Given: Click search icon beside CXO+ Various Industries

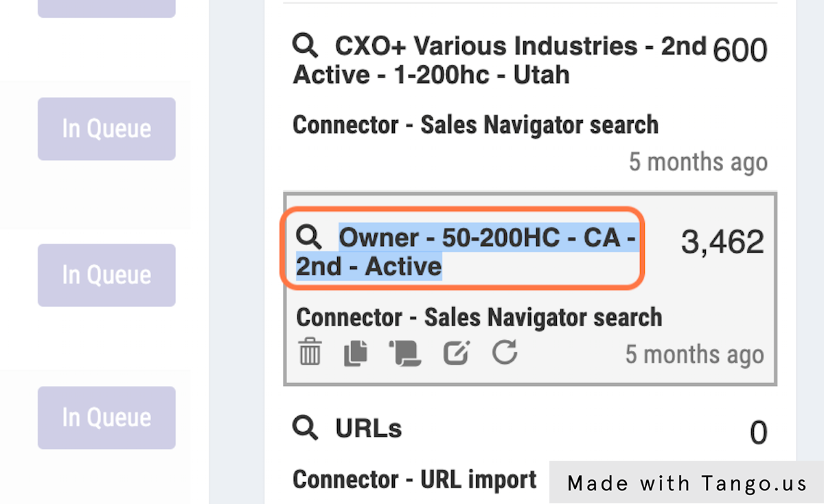Looking at the screenshot, I should tap(306, 47).
